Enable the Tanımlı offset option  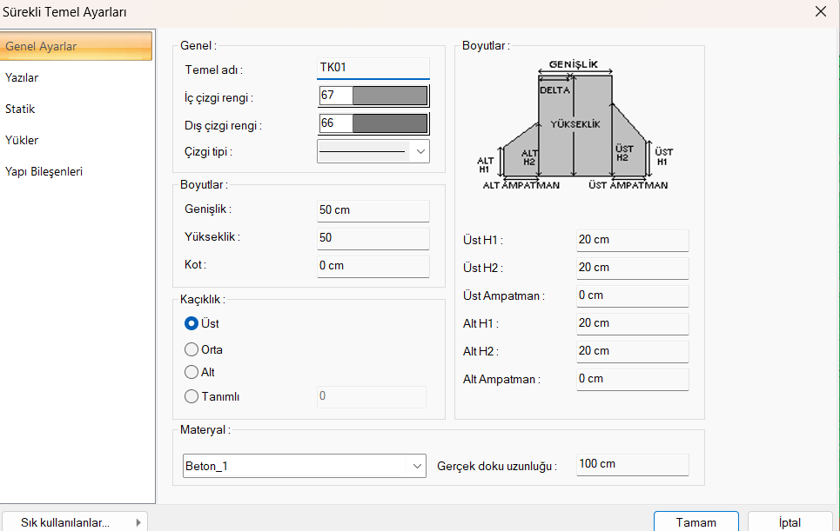click(x=192, y=396)
